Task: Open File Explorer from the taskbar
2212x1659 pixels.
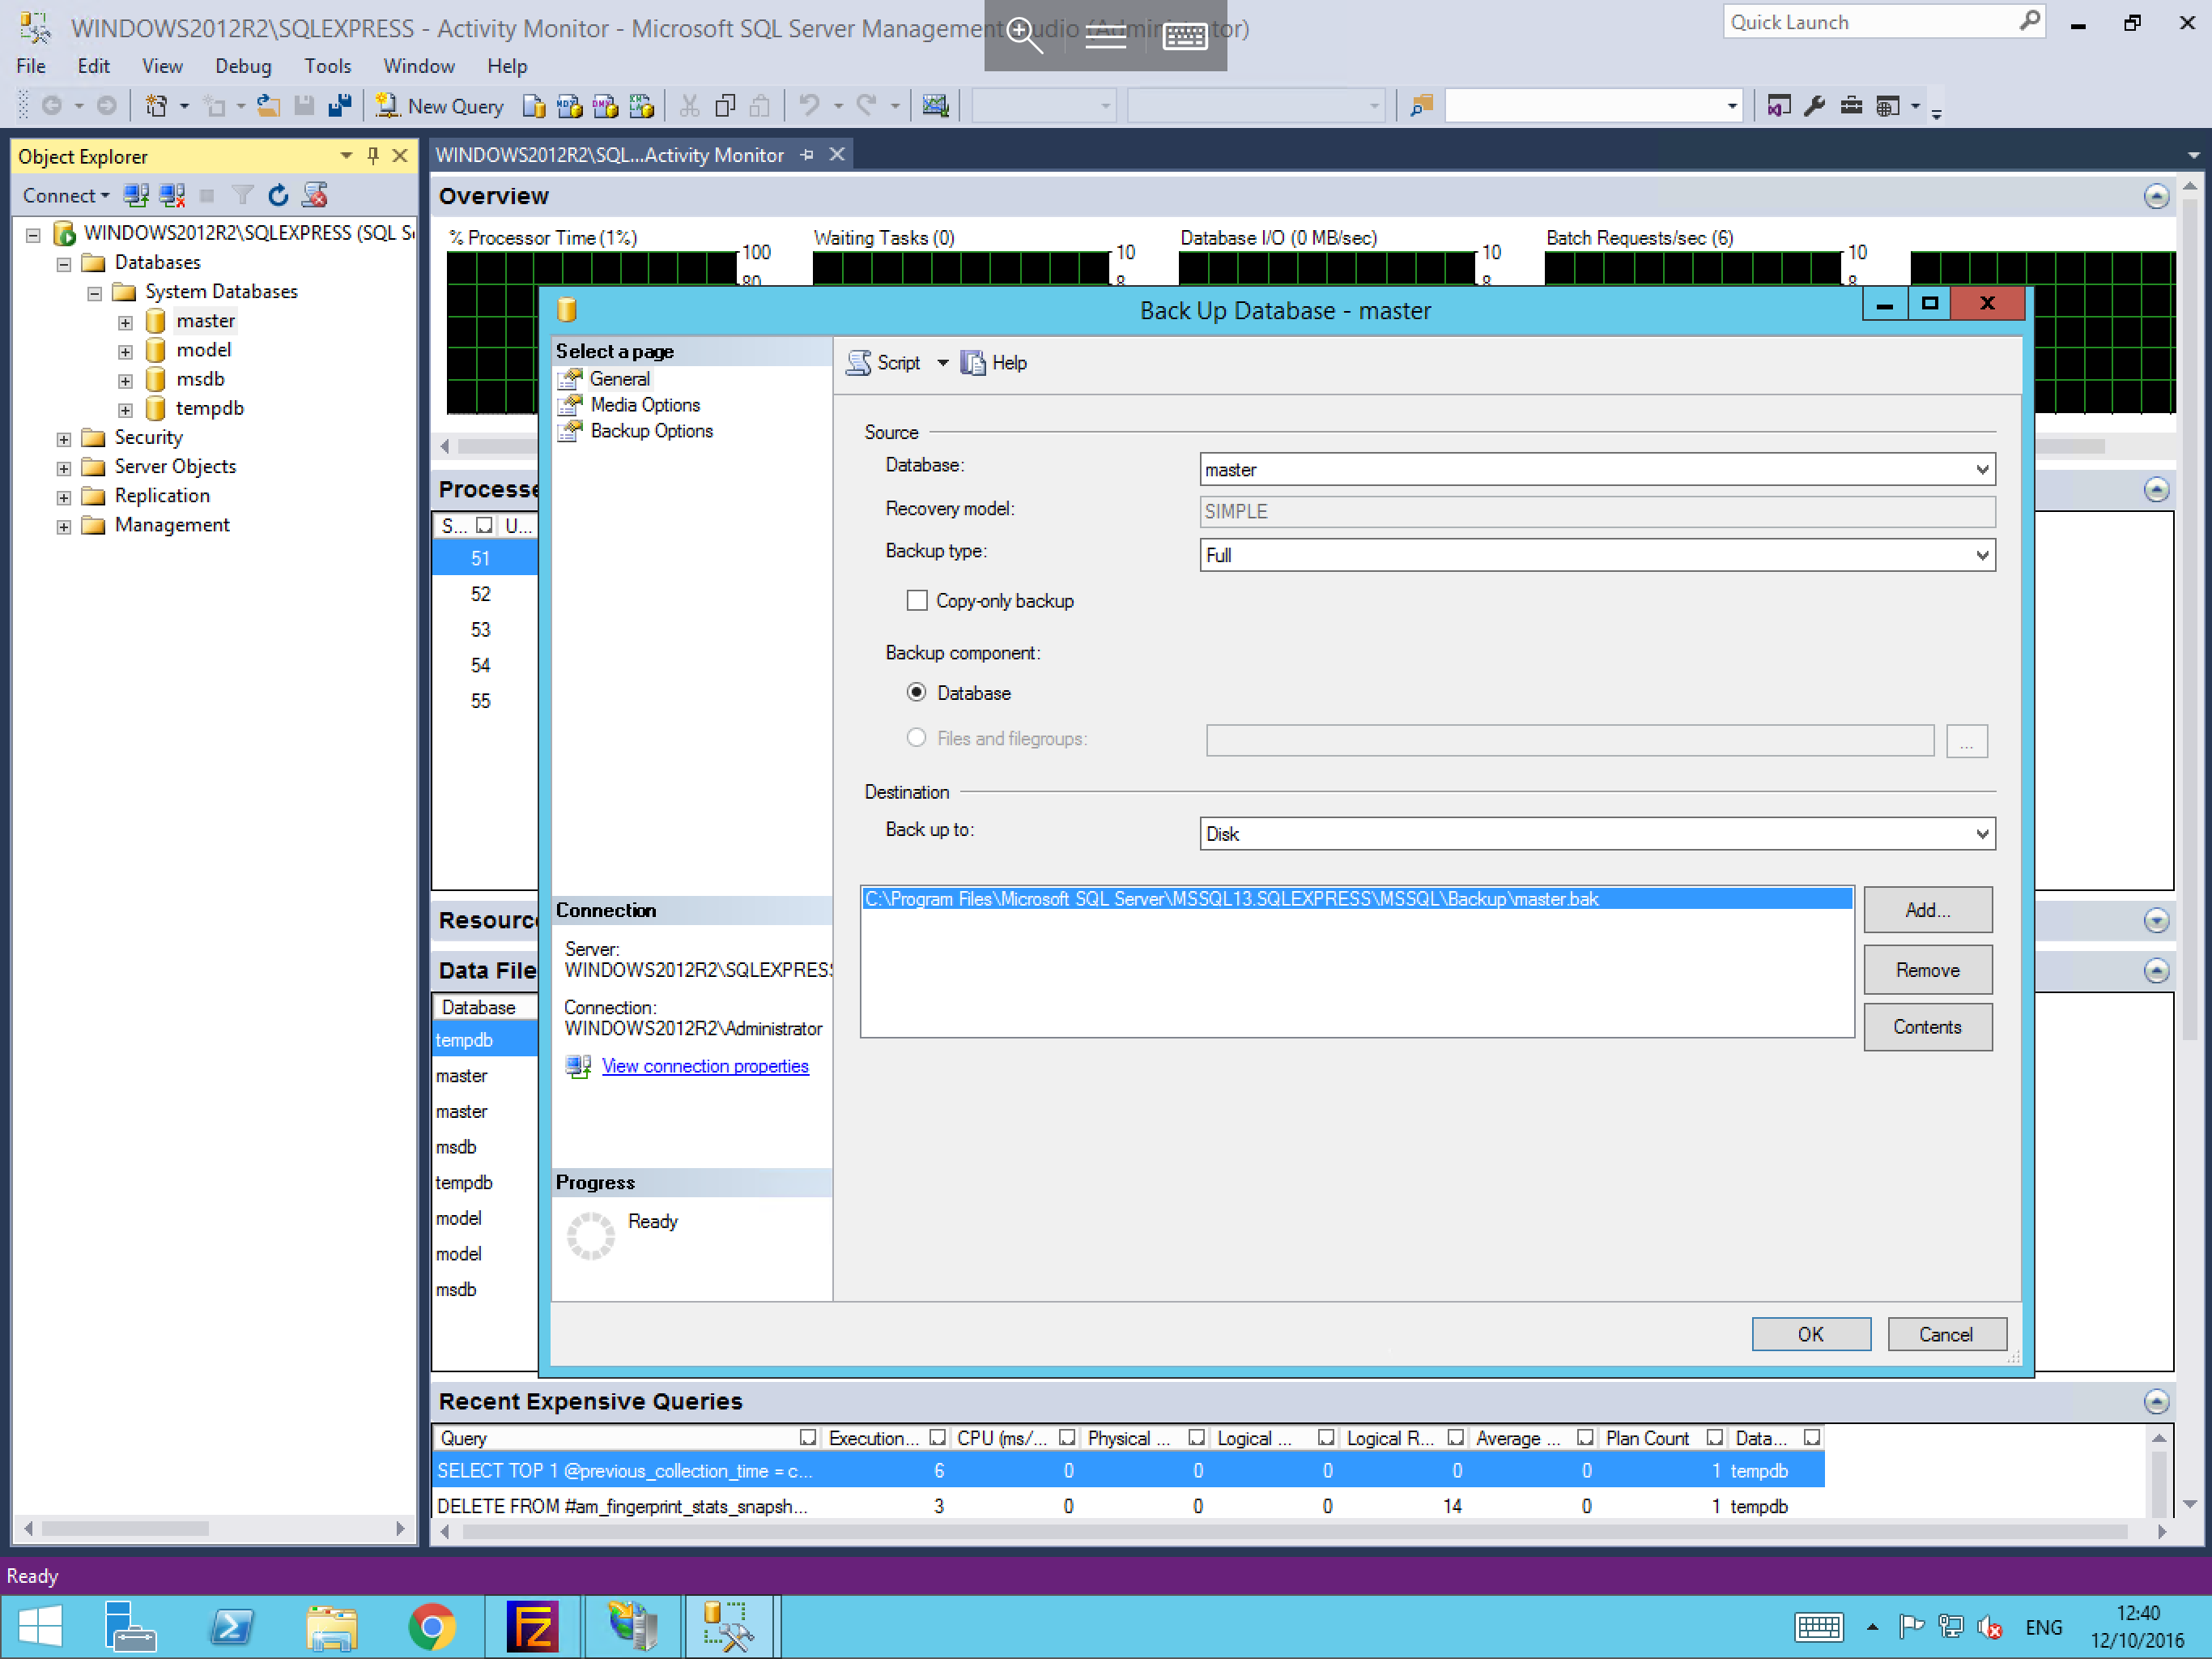Action: (x=332, y=1627)
